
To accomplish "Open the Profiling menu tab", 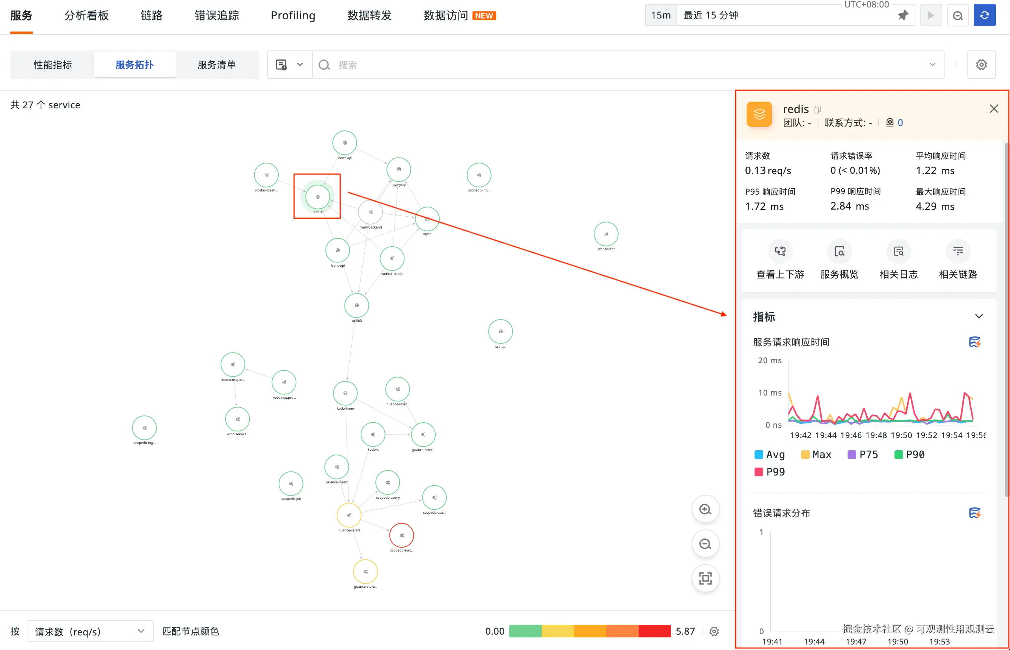I will pos(293,16).
